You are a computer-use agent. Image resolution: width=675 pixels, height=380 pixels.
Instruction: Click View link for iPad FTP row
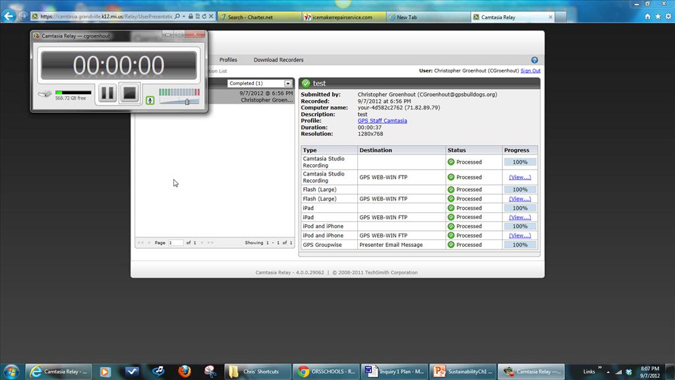click(x=519, y=217)
